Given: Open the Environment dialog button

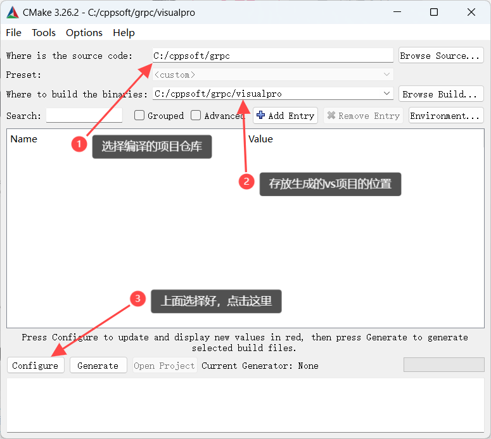Looking at the screenshot, I should coord(446,115).
